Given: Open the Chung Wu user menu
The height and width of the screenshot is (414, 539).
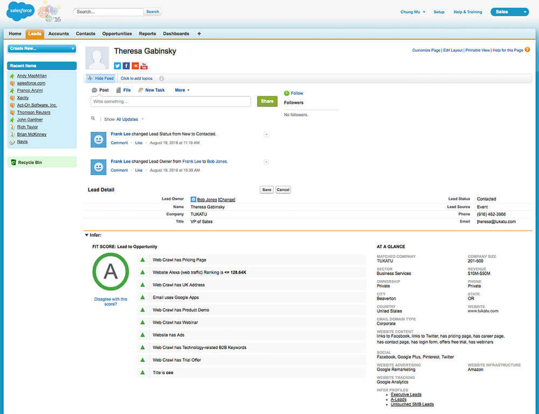Looking at the screenshot, I should tap(413, 12).
